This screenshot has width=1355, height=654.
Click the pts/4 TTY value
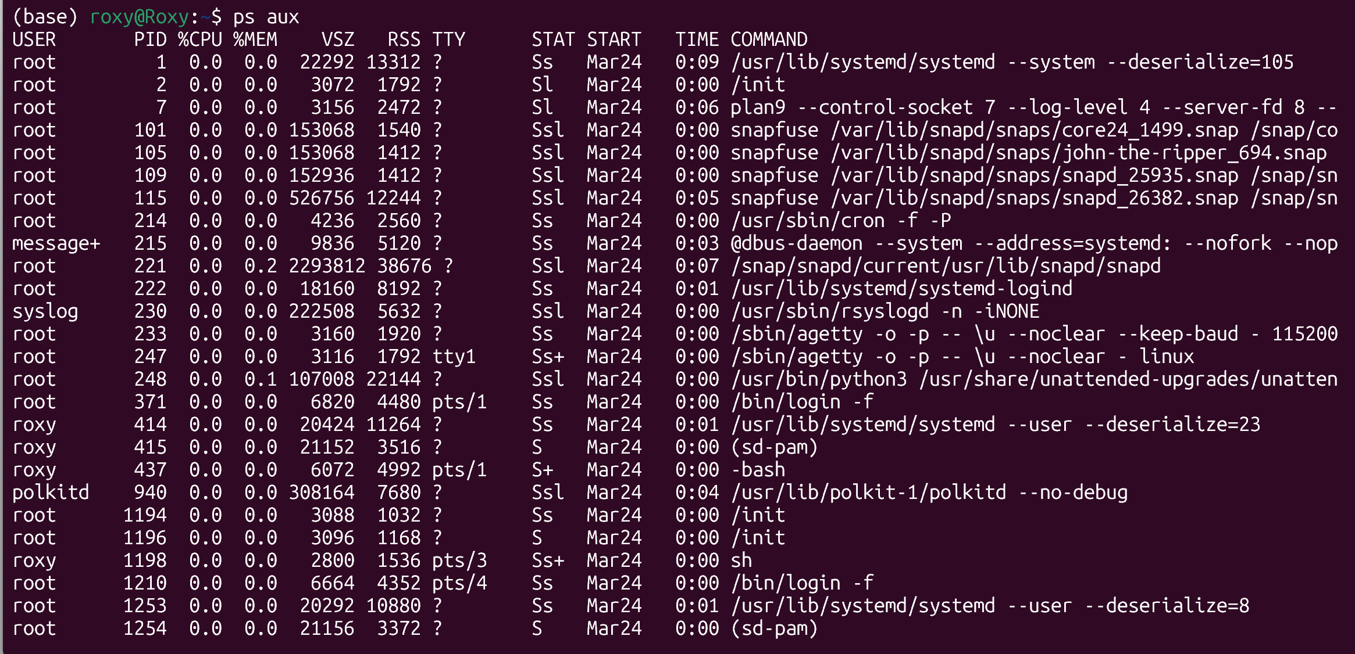[x=459, y=583]
